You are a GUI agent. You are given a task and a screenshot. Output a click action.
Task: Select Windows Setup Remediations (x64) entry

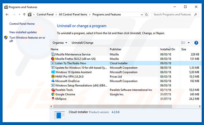pos(81,85)
